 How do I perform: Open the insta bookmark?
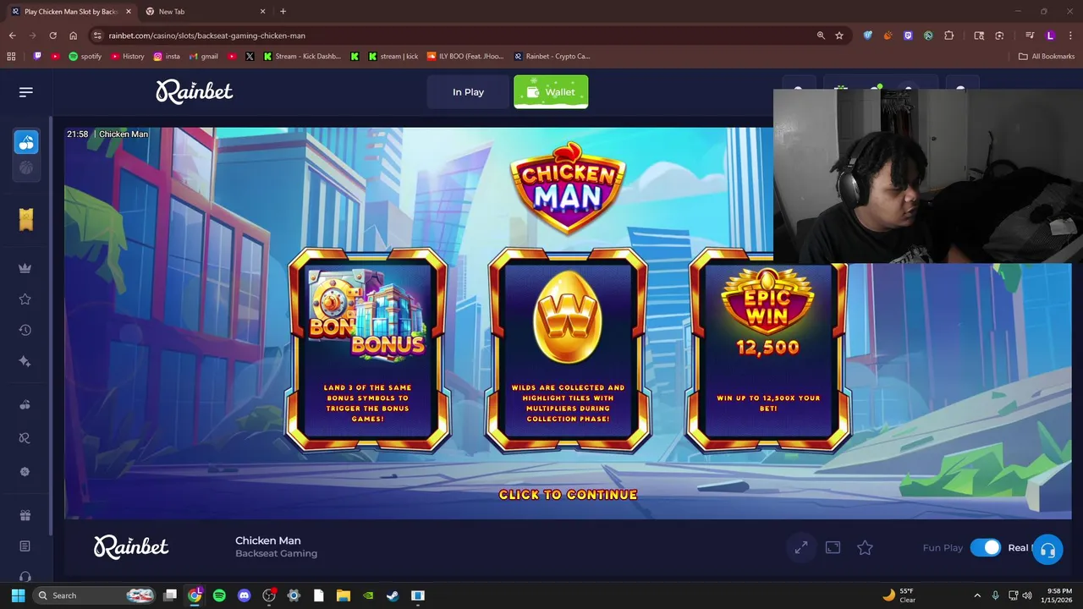click(x=167, y=57)
